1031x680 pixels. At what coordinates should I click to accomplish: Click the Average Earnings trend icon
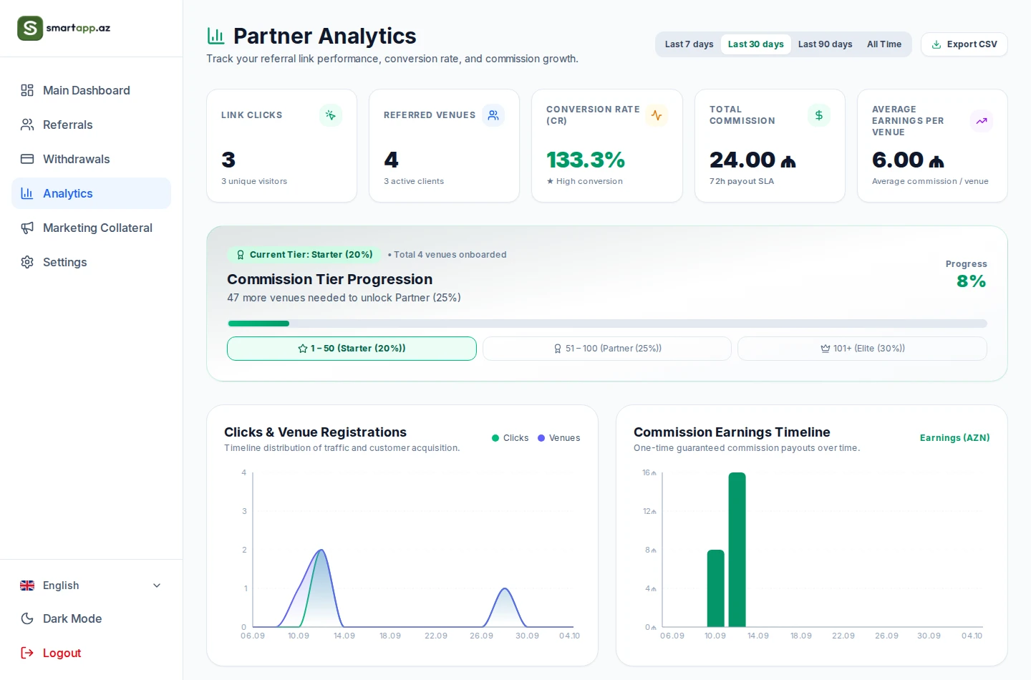pyautogui.click(x=982, y=121)
